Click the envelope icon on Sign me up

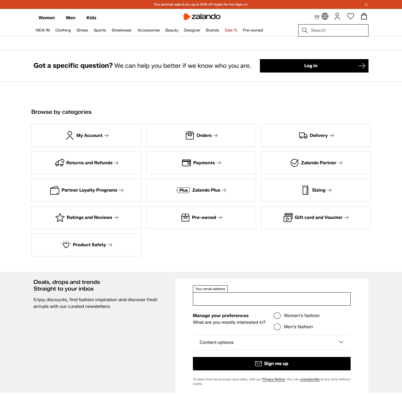point(259,364)
